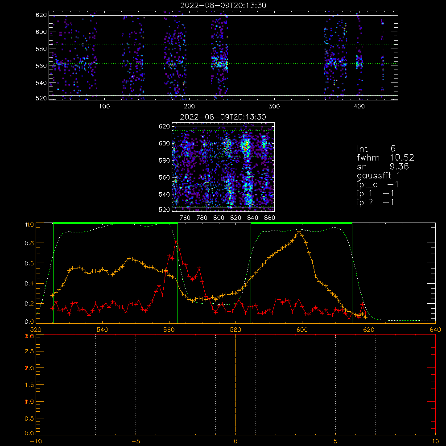
Task: Click the '2.5' y-axis label on bottom plot
Action: [x=29, y=351]
